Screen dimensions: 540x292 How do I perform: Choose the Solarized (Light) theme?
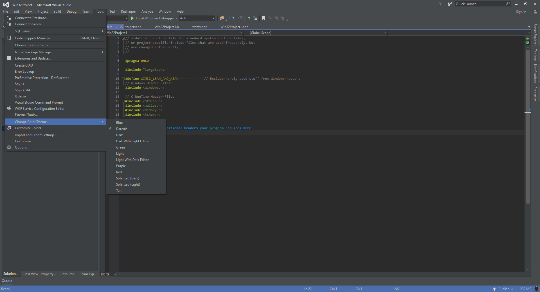(x=136, y=184)
